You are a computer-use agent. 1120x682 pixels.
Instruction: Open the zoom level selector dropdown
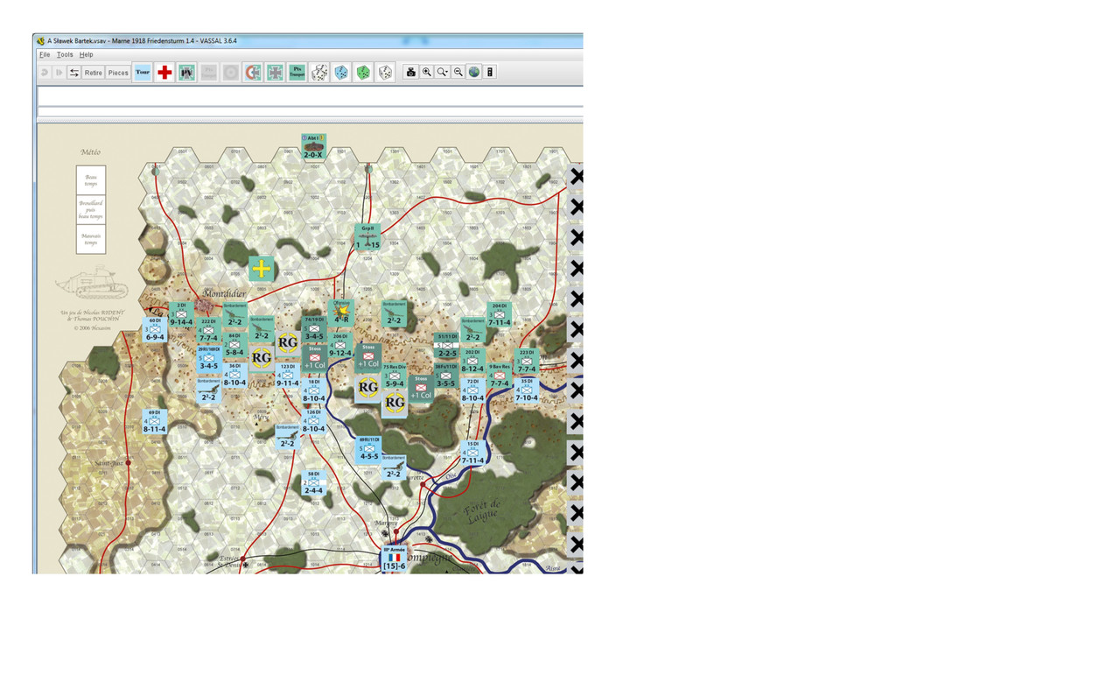click(442, 73)
